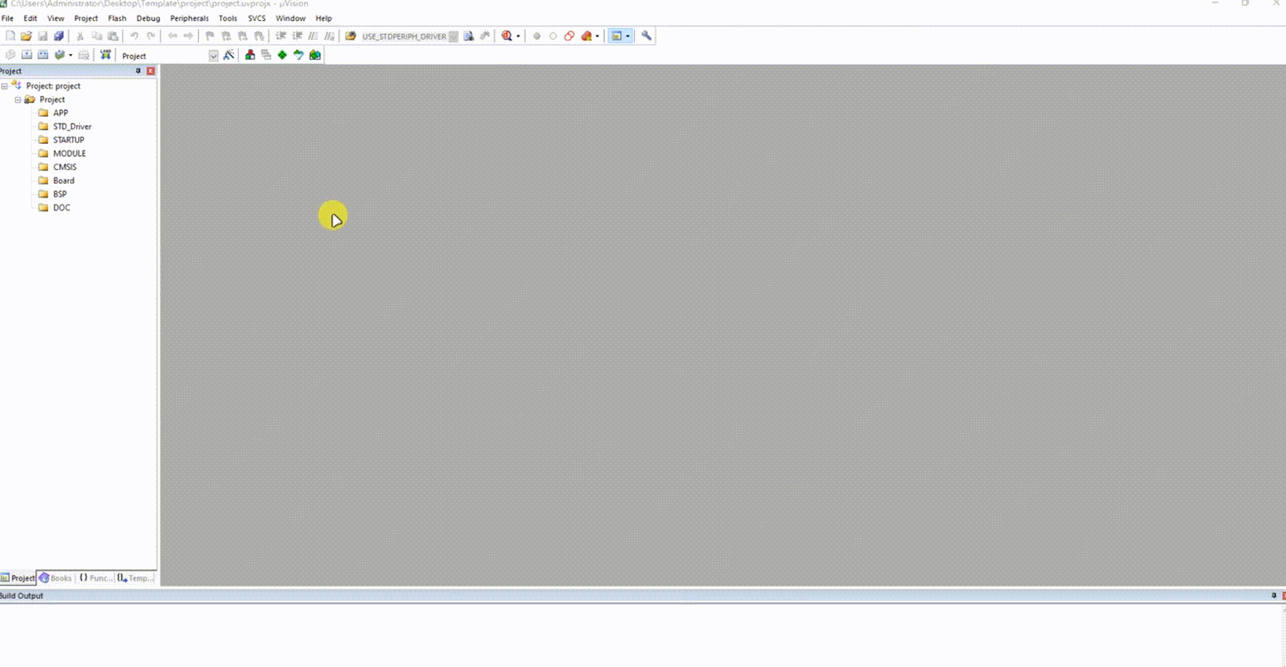This screenshot has width=1286, height=667.
Task: Switch to the Functions tab
Action: (x=96, y=578)
